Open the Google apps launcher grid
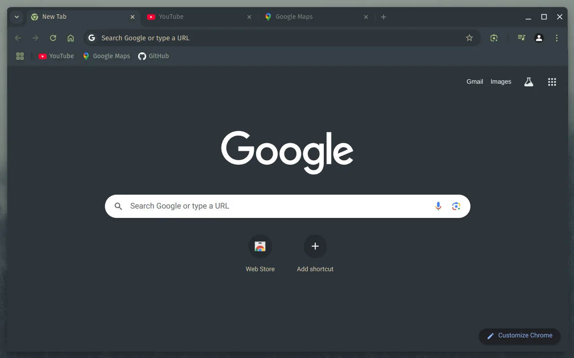This screenshot has height=358, width=574. [552, 82]
